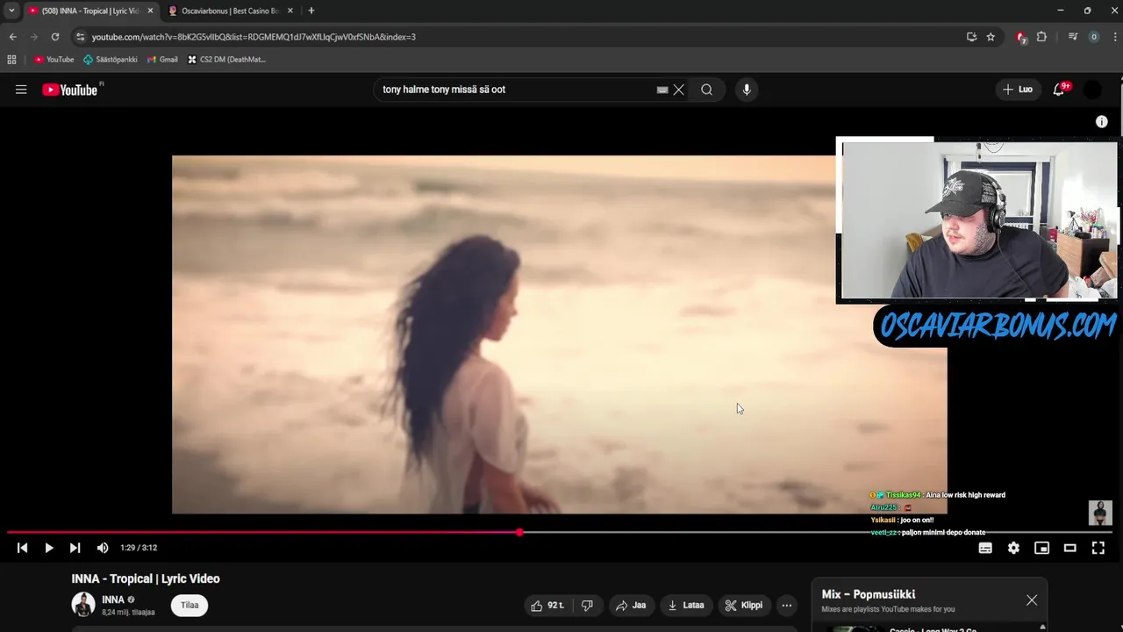
Task: Open the YouTube bookmark
Action: pos(54,60)
